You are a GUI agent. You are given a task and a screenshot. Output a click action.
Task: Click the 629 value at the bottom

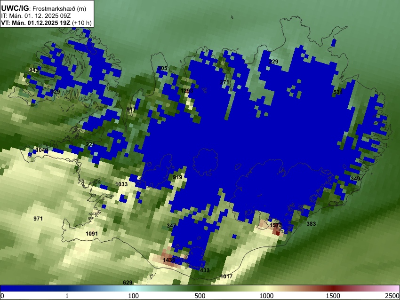(x=128, y=283)
